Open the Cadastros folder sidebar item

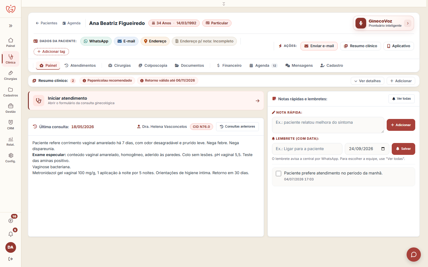[x=11, y=92]
